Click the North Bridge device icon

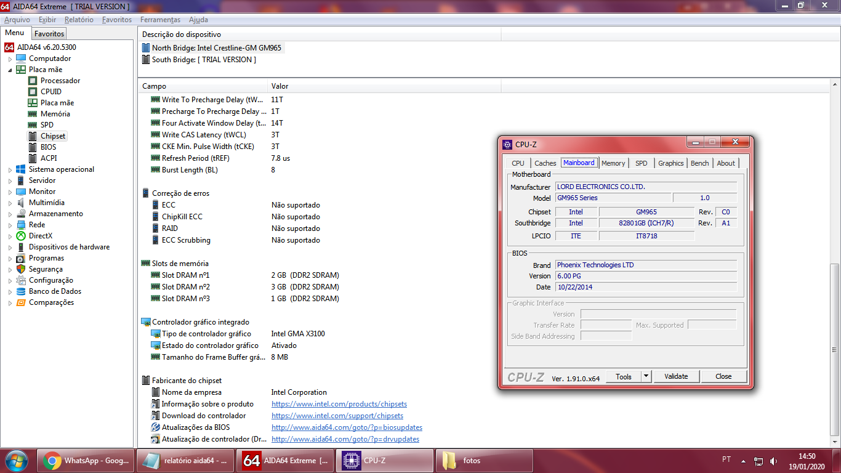[x=146, y=47]
